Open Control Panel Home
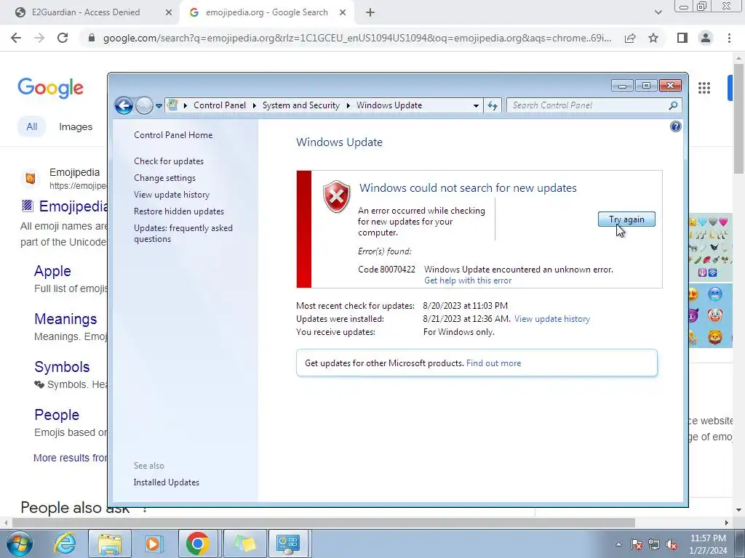745x558 pixels. click(173, 134)
